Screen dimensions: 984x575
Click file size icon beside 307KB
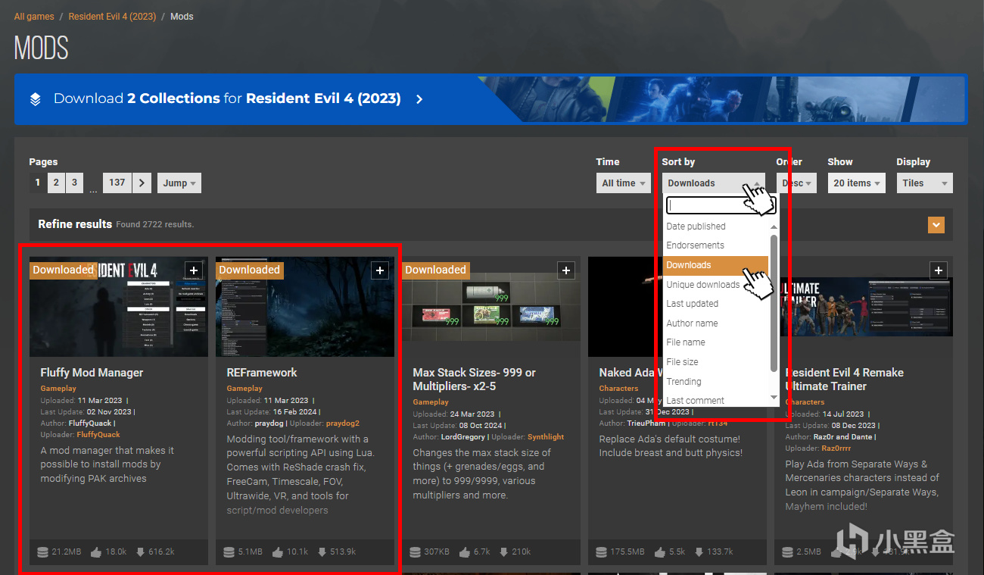[x=415, y=552]
